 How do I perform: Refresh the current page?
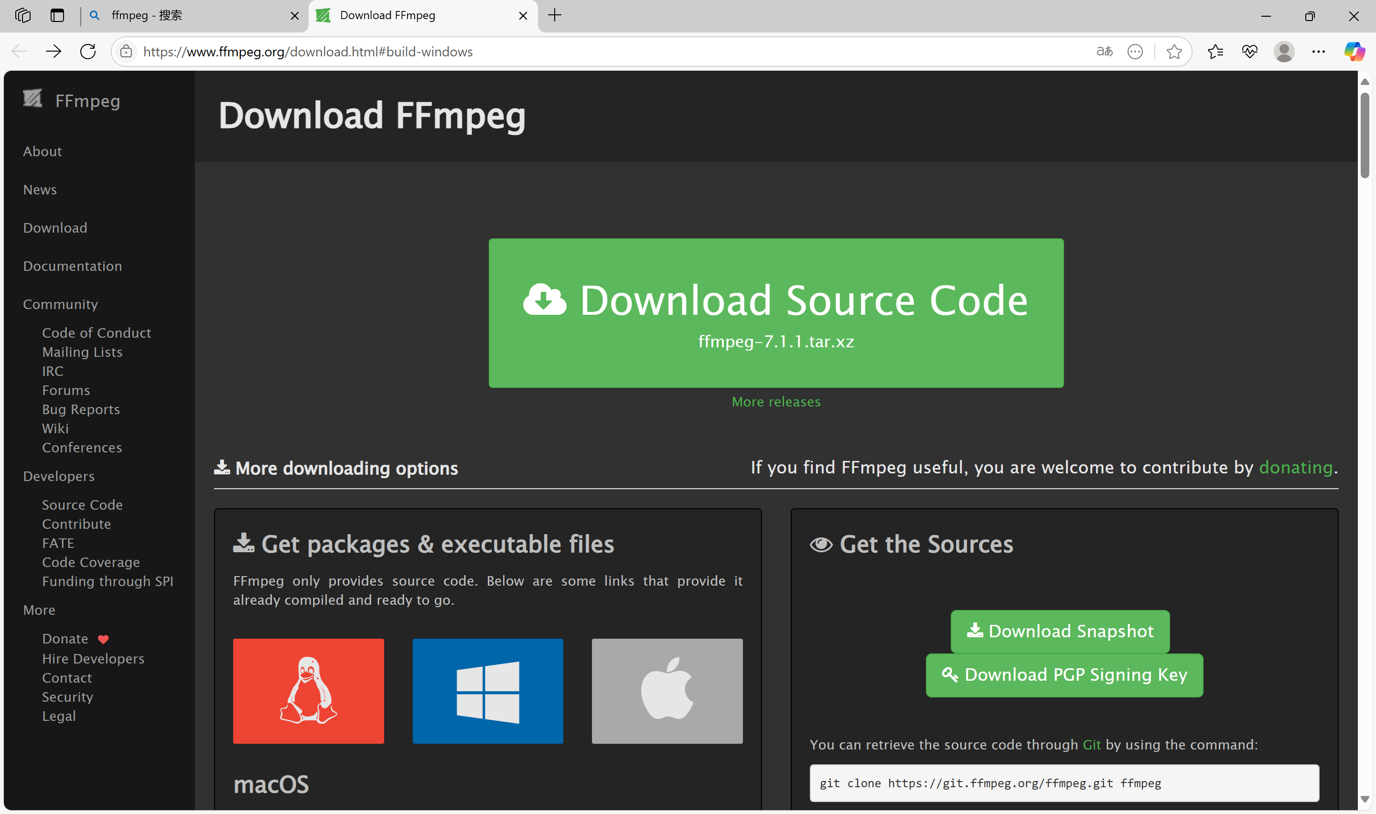[88, 52]
